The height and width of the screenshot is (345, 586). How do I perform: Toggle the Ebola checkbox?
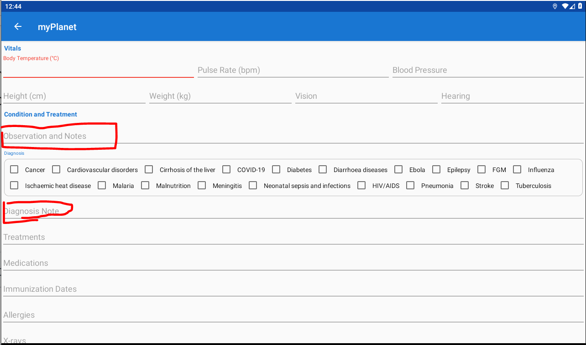pos(398,169)
